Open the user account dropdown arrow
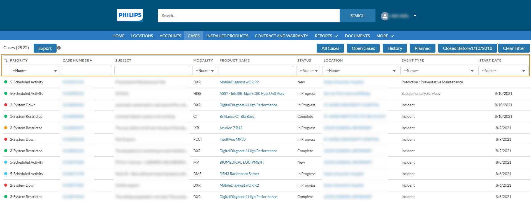 click(415, 16)
